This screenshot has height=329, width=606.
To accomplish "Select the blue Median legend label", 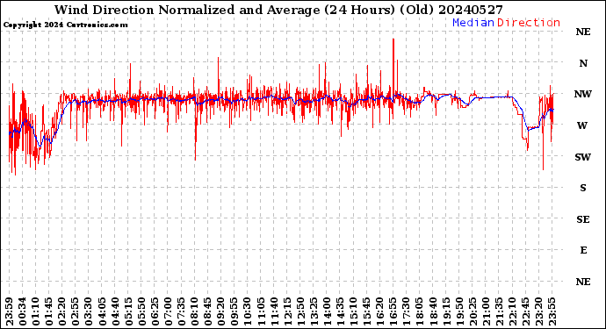I will pos(473,23).
